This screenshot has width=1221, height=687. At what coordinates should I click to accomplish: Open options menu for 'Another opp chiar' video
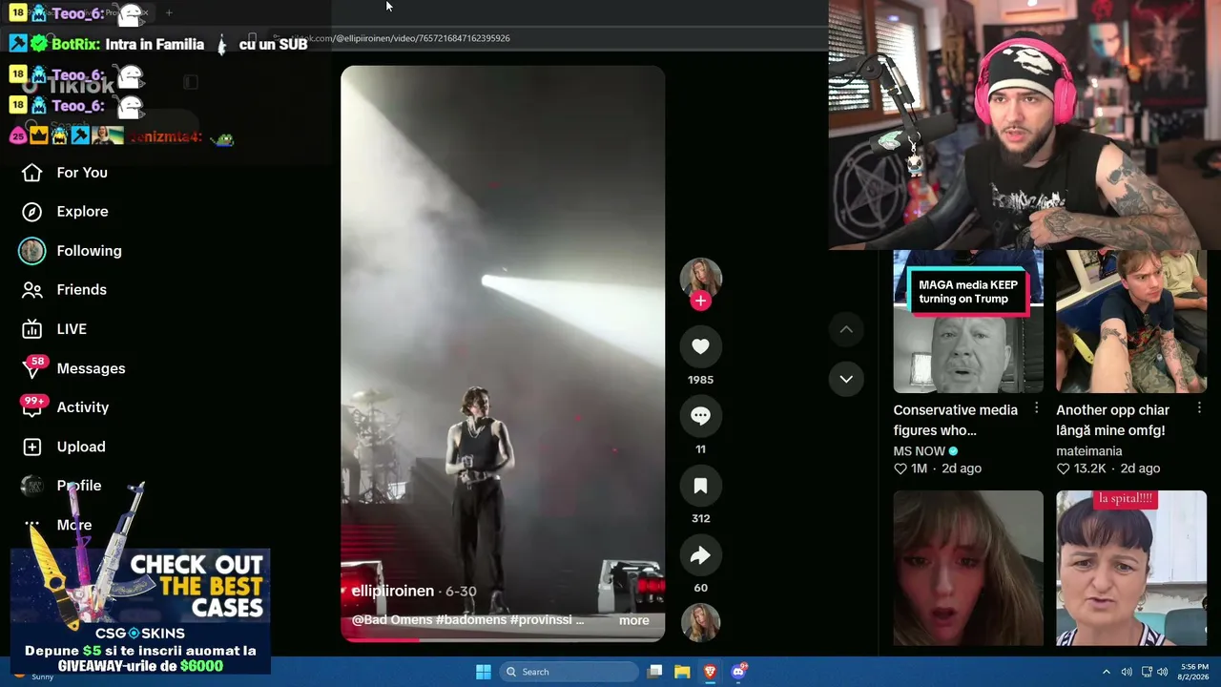coord(1199,409)
